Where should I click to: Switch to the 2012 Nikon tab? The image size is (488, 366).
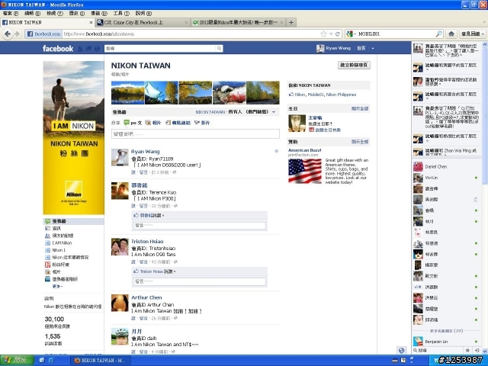(x=238, y=22)
